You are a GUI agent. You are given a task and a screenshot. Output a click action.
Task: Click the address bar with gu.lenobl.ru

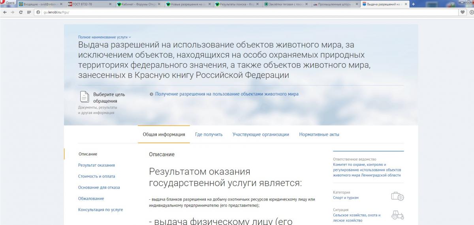237,12
